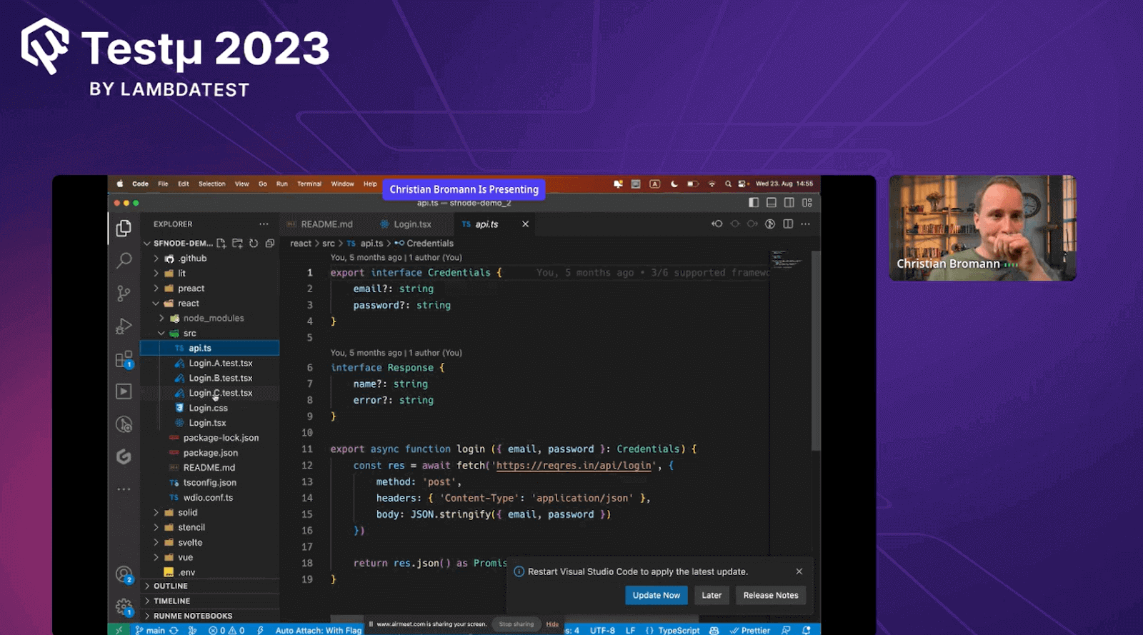Select Login.A.test.tsx in explorer
Image resolution: width=1143 pixels, height=635 pixels.
221,364
